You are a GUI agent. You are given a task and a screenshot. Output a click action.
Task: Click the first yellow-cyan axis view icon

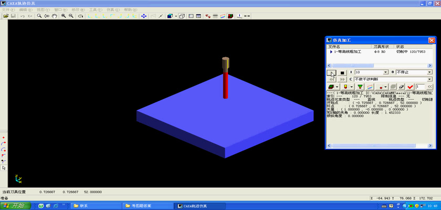coord(90,16)
